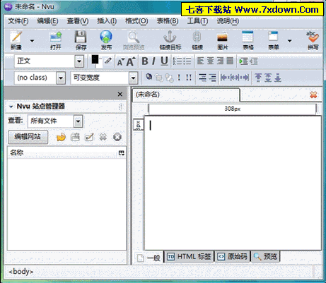326x283 pixels.
Task: Open the 所有文件 view dropdown
Action: pos(78,121)
